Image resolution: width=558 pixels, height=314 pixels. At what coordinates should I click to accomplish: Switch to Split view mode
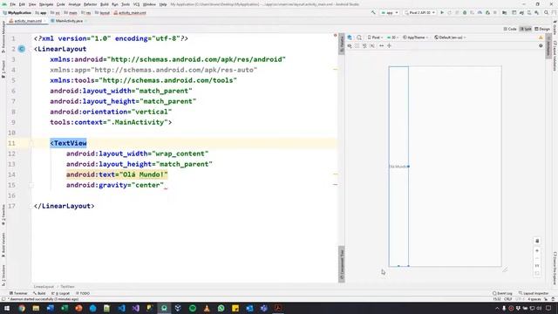click(526, 29)
